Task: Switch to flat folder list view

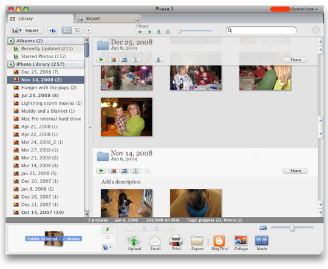Action: (x=67, y=30)
